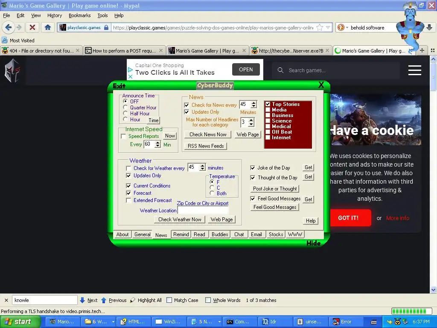This screenshot has height=328, width=437.
Task: Toggle the Extended Forecast checkbox
Action: pos(128,200)
